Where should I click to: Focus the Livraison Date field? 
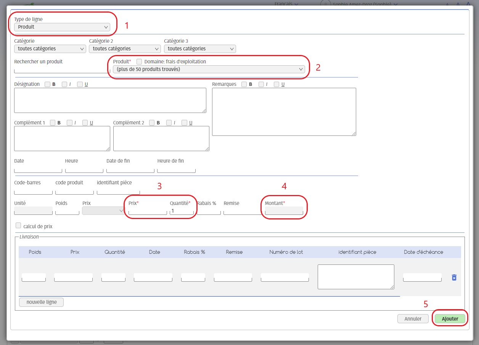tap(153, 277)
